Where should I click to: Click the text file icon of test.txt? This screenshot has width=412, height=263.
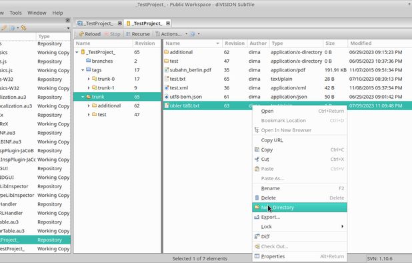[167, 79]
